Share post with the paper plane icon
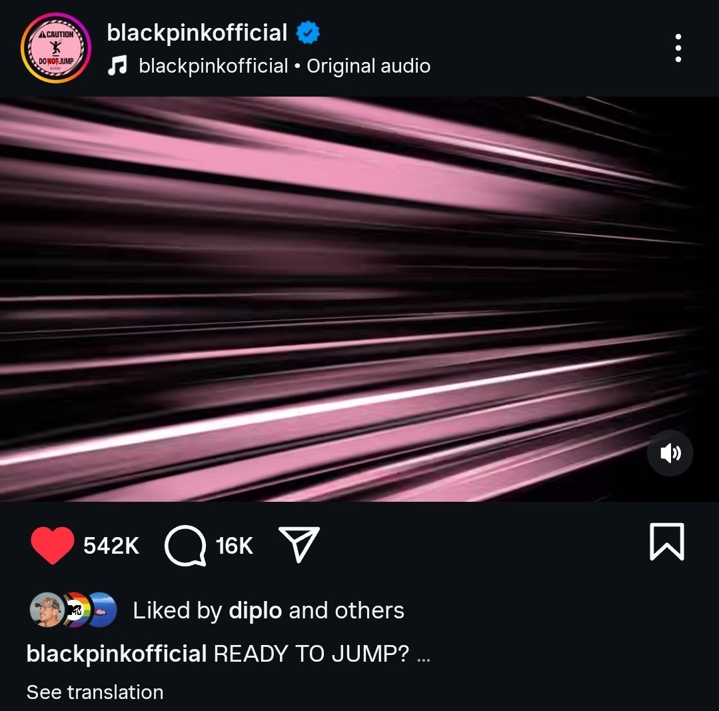Screen dimensions: 719x711 point(299,544)
